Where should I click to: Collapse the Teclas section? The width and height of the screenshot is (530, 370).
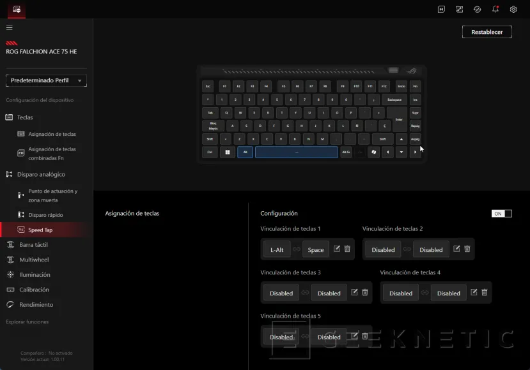25,117
